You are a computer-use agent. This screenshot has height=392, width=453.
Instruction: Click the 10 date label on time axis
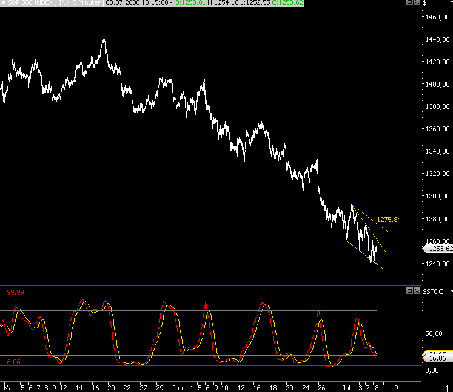pyautogui.click(x=225, y=388)
